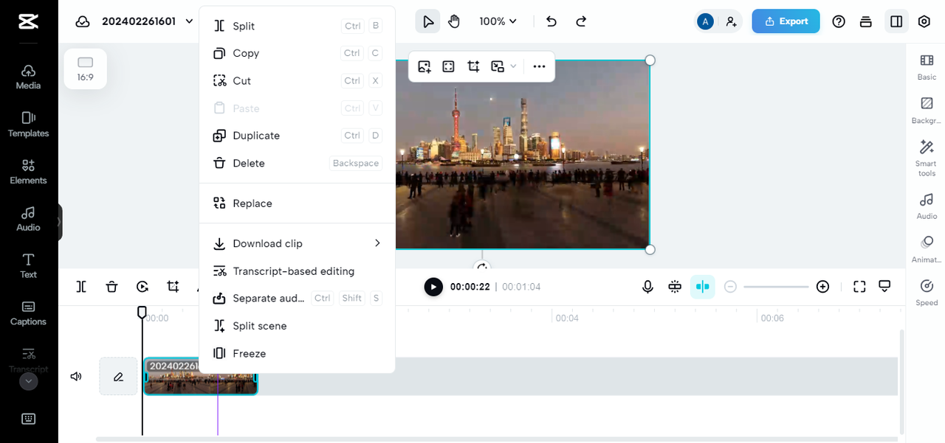Open the Speed panel
Image resolution: width=945 pixels, height=443 pixels.
(x=927, y=291)
